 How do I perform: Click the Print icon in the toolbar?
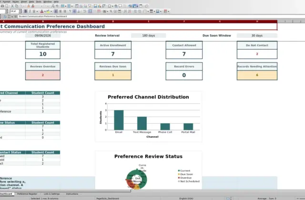(x=2, y=6)
